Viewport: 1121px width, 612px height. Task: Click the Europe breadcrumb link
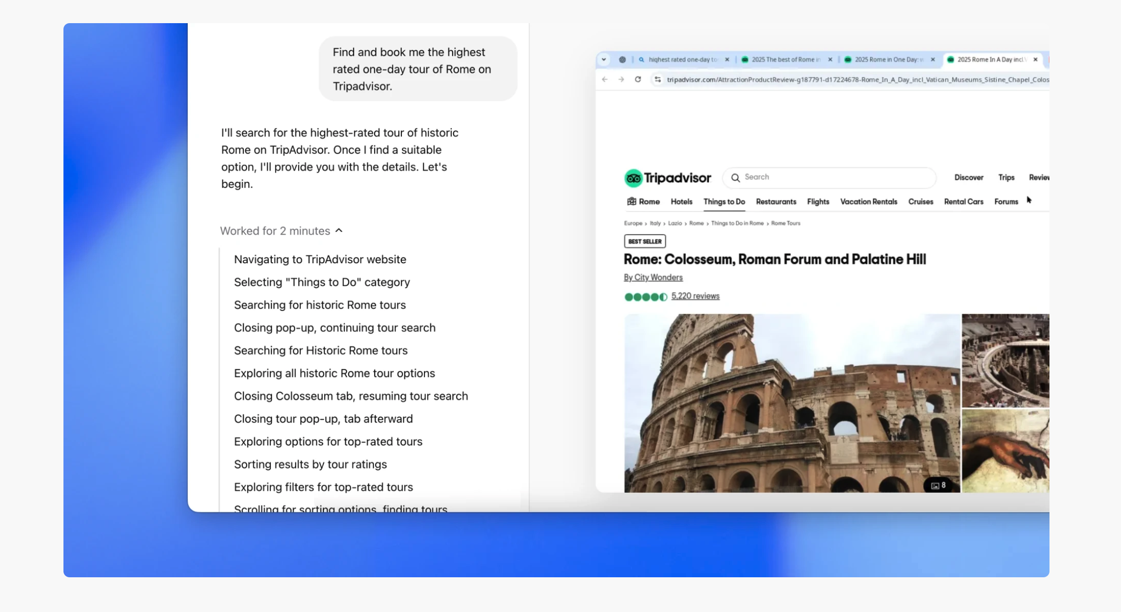(x=633, y=223)
